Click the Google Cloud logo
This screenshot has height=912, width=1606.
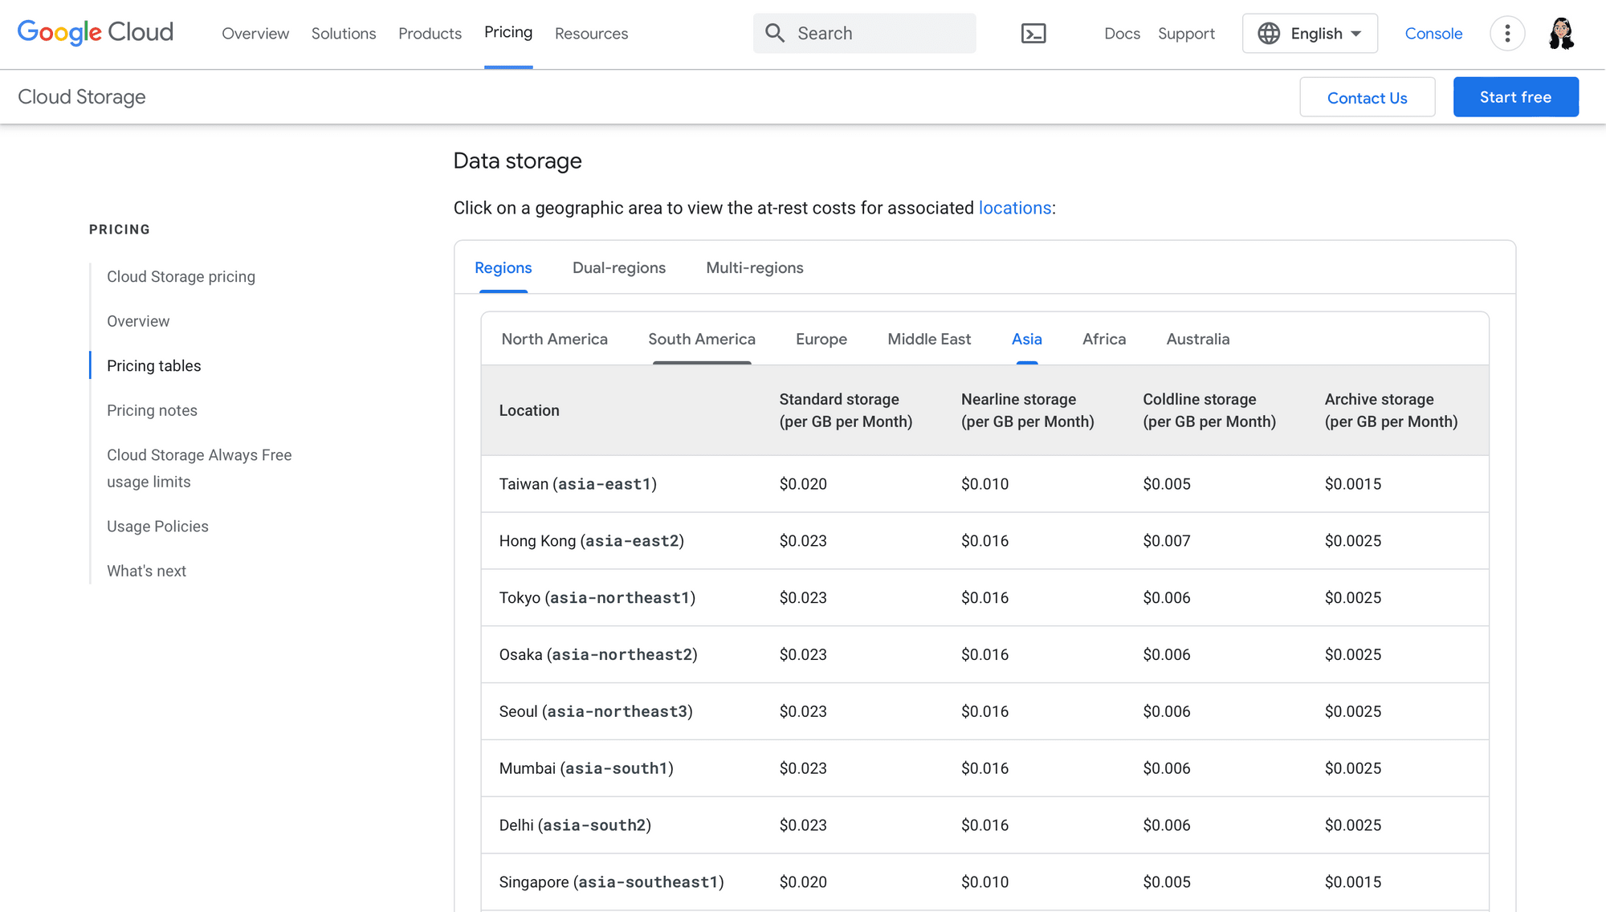[x=95, y=32]
